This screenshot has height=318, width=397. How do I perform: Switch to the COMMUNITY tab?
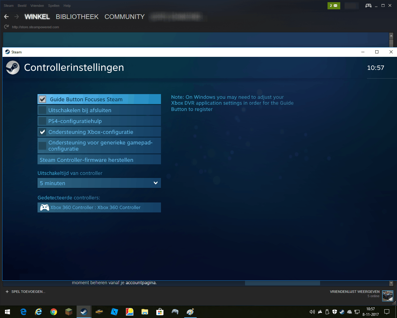pos(125,17)
